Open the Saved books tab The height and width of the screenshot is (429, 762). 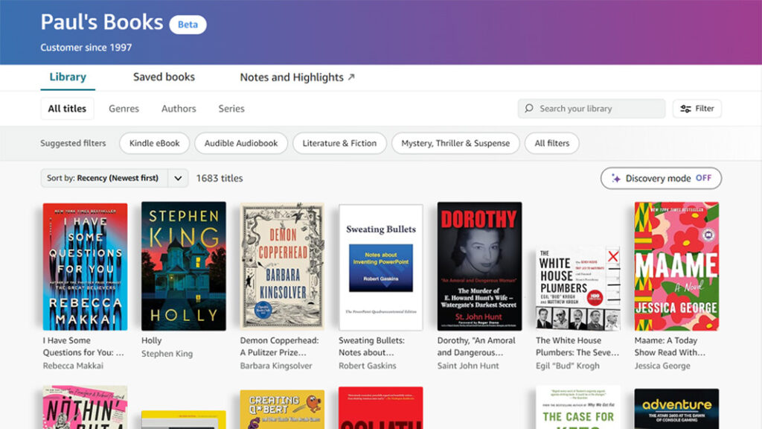[x=164, y=77]
